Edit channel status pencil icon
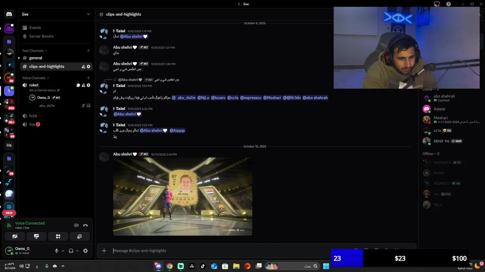485x272 pixels. 58,91
